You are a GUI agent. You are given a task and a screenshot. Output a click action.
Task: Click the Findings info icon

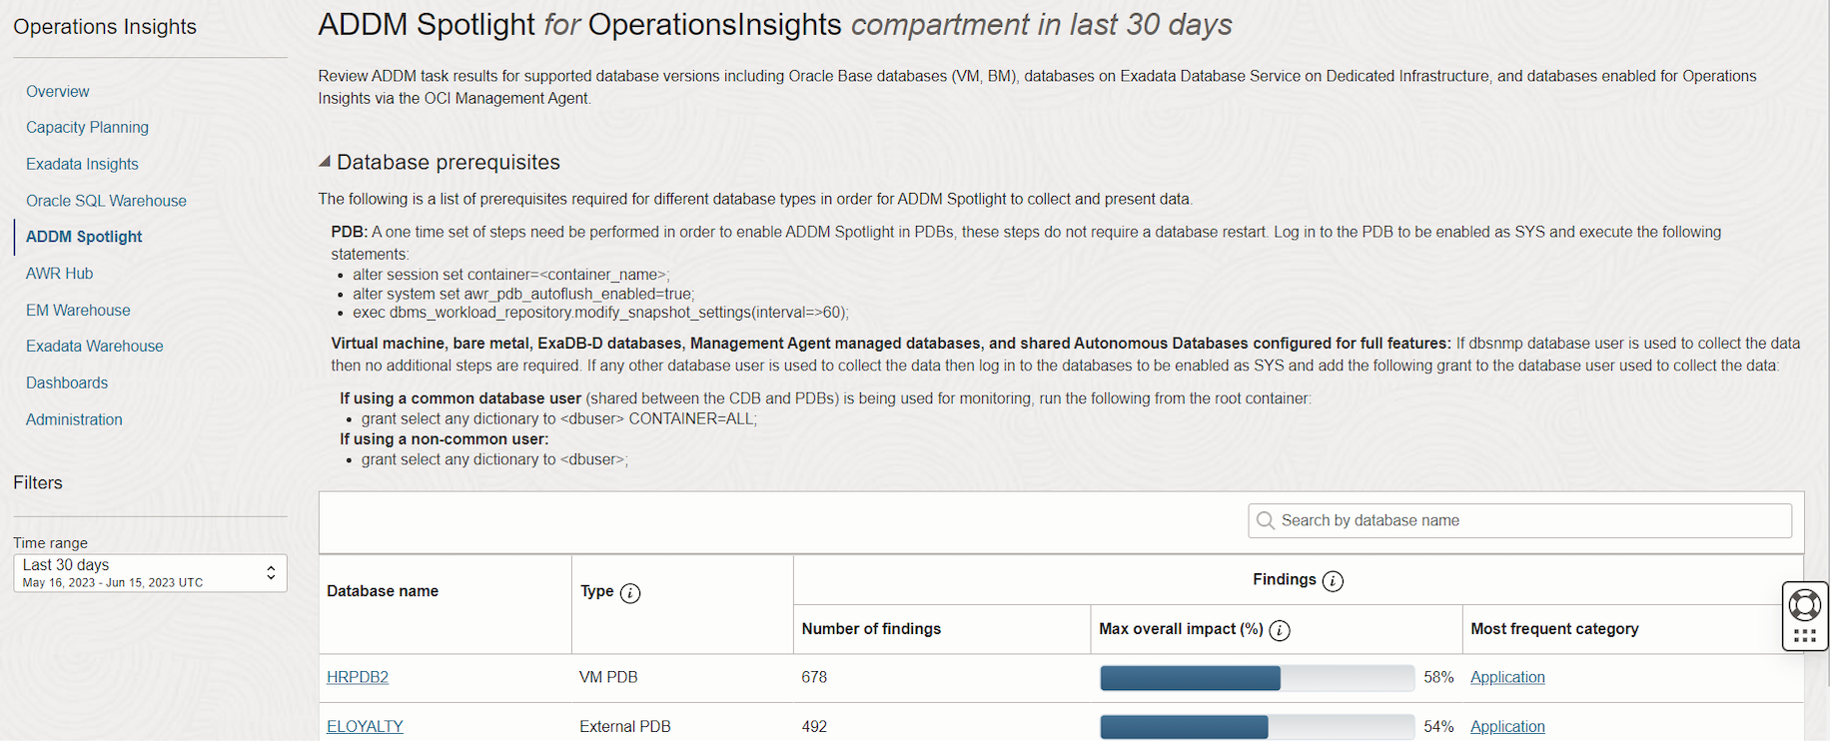pyautogui.click(x=1334, y=580)
